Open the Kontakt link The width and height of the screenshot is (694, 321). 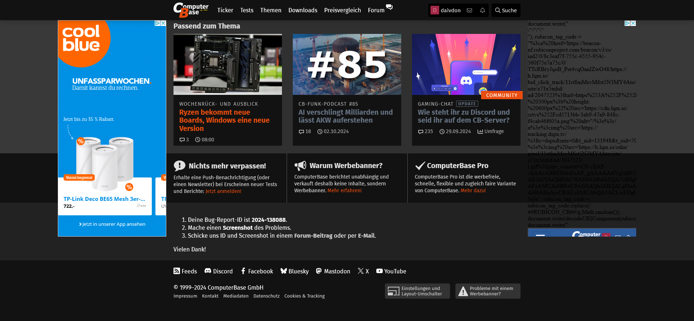(x=210, y=296)
